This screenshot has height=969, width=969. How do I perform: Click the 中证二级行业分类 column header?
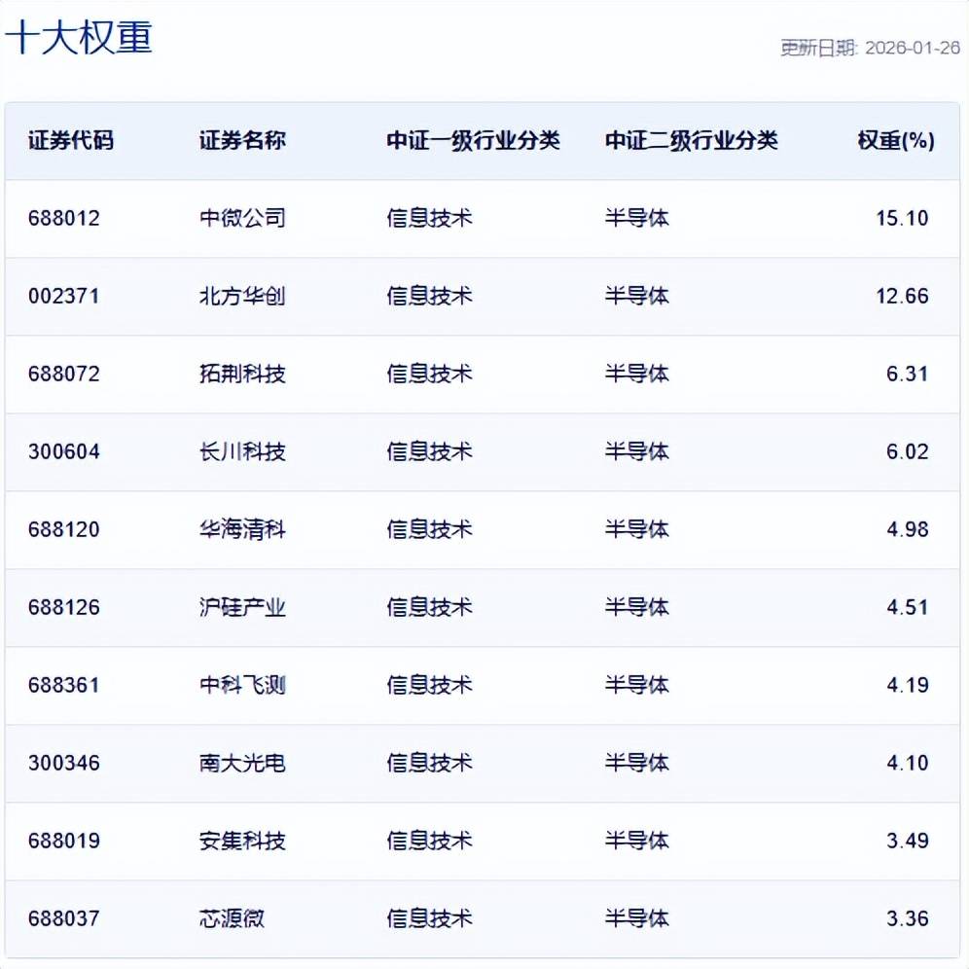pyautogui.click(x=691, y=140)
